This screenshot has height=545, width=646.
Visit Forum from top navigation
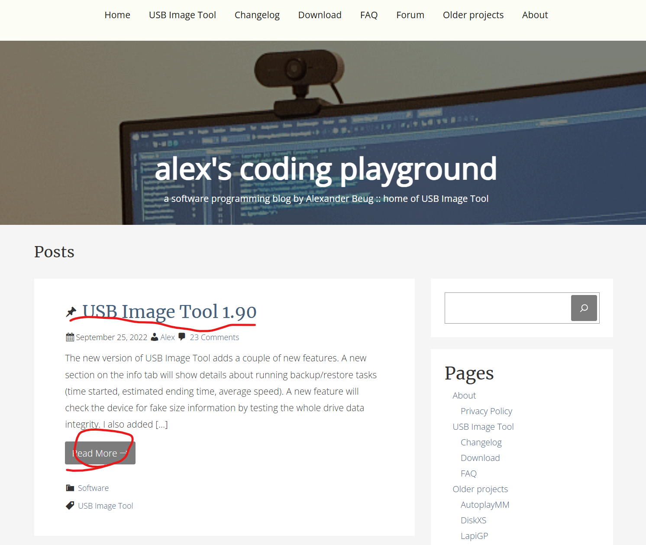(410, 15)
